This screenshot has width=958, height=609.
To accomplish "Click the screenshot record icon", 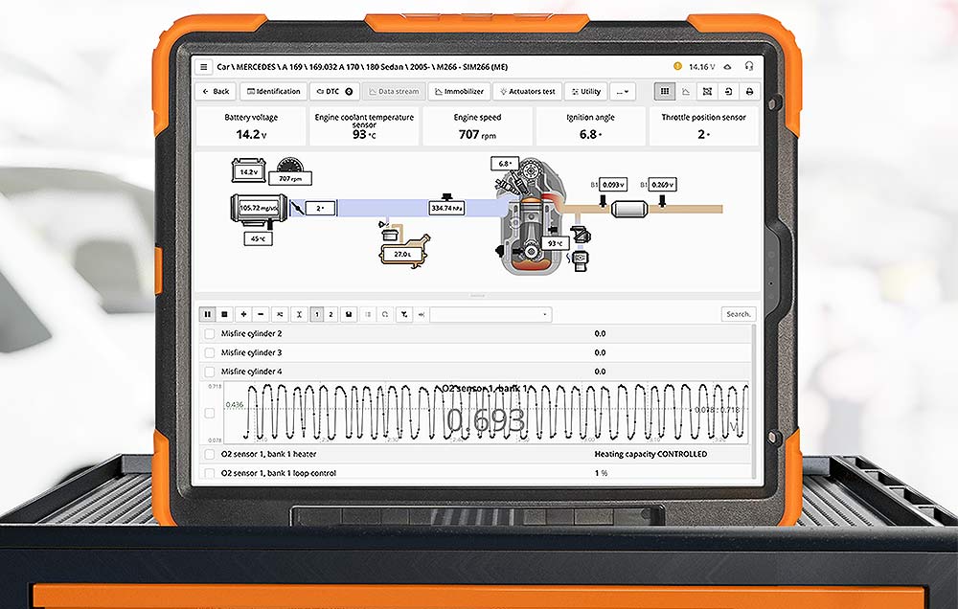I will tap(728, 91).
